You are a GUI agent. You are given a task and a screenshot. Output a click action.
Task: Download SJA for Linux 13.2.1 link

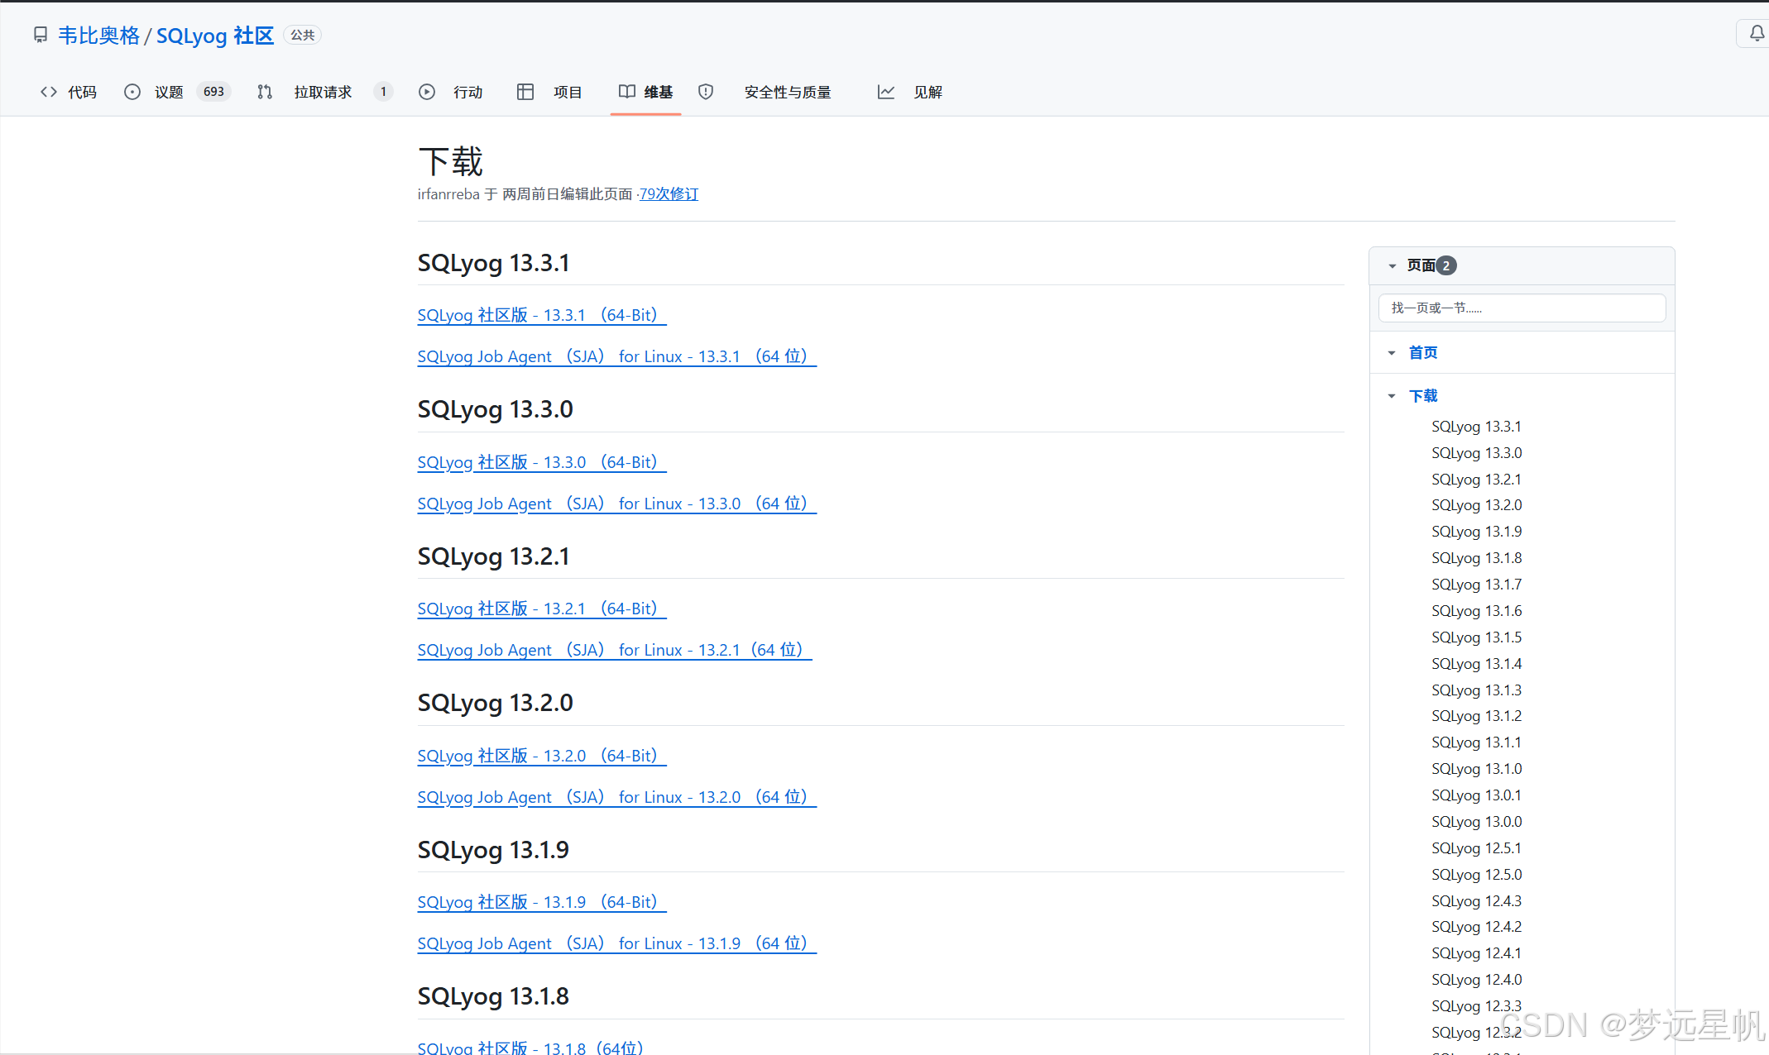pos(614,650)
